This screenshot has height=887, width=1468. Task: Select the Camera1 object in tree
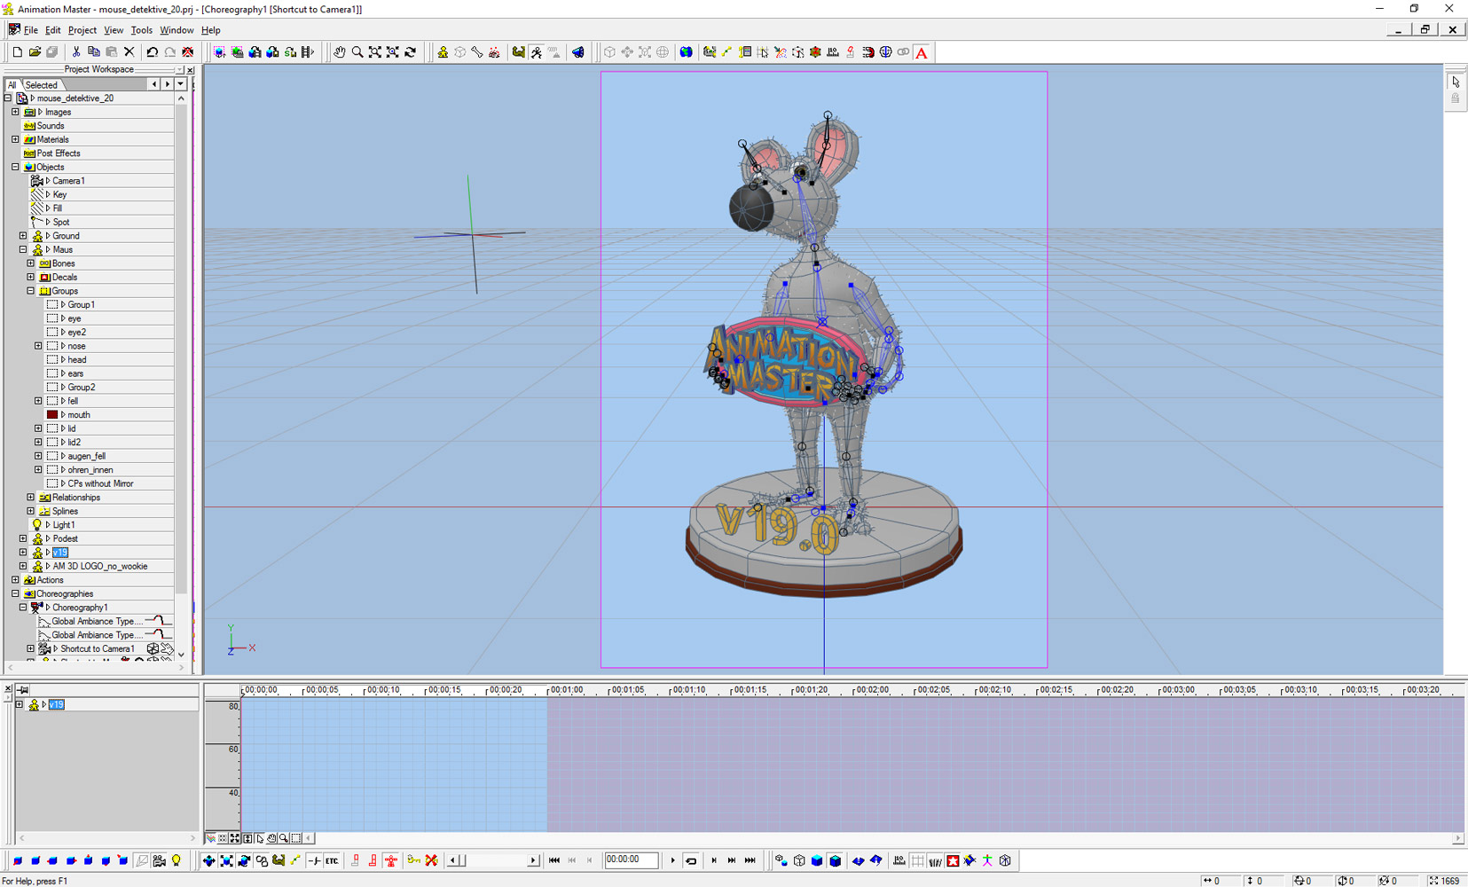(x=68, y=181)
